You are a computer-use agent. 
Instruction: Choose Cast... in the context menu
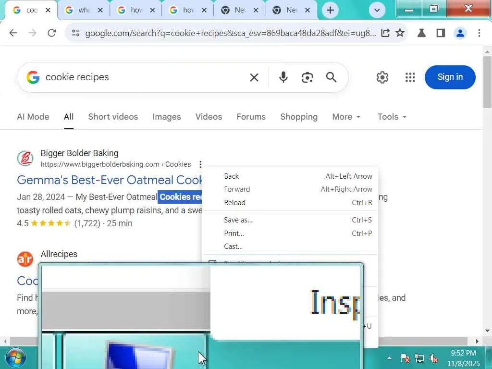[290, 246]
